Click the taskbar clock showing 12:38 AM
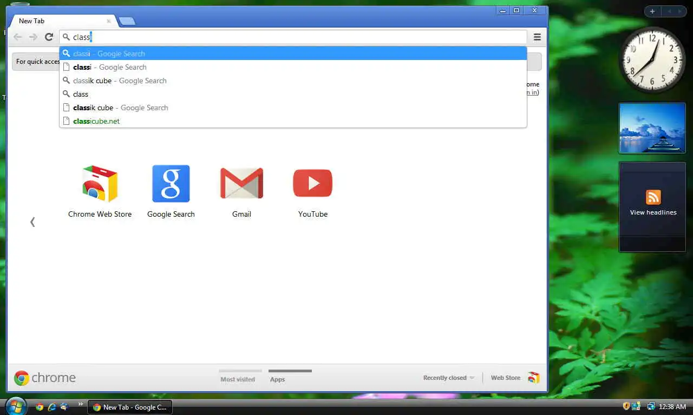The height and width of the screenshot is (415, 693). [672, 407]
